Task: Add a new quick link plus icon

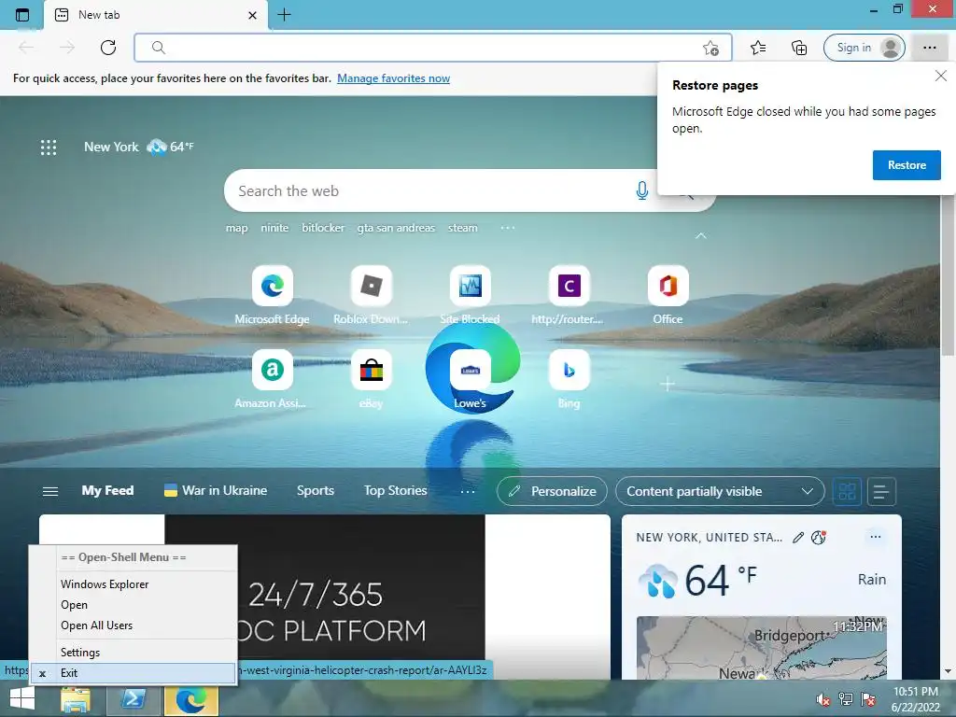Action: [667, 384]
